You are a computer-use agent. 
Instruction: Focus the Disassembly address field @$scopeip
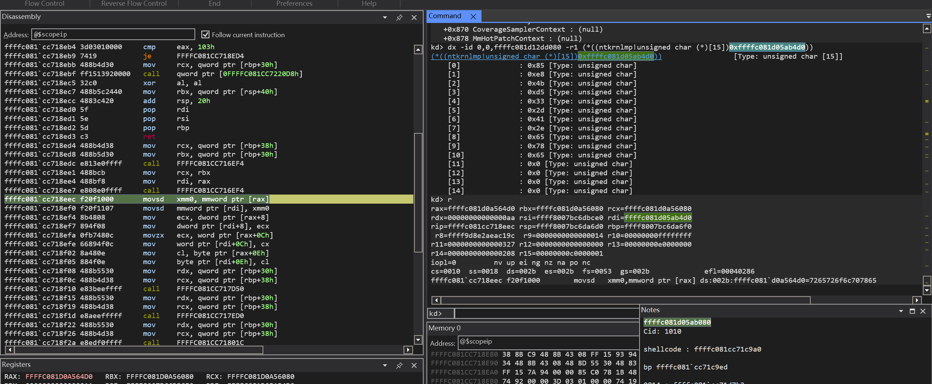[113, 34]
